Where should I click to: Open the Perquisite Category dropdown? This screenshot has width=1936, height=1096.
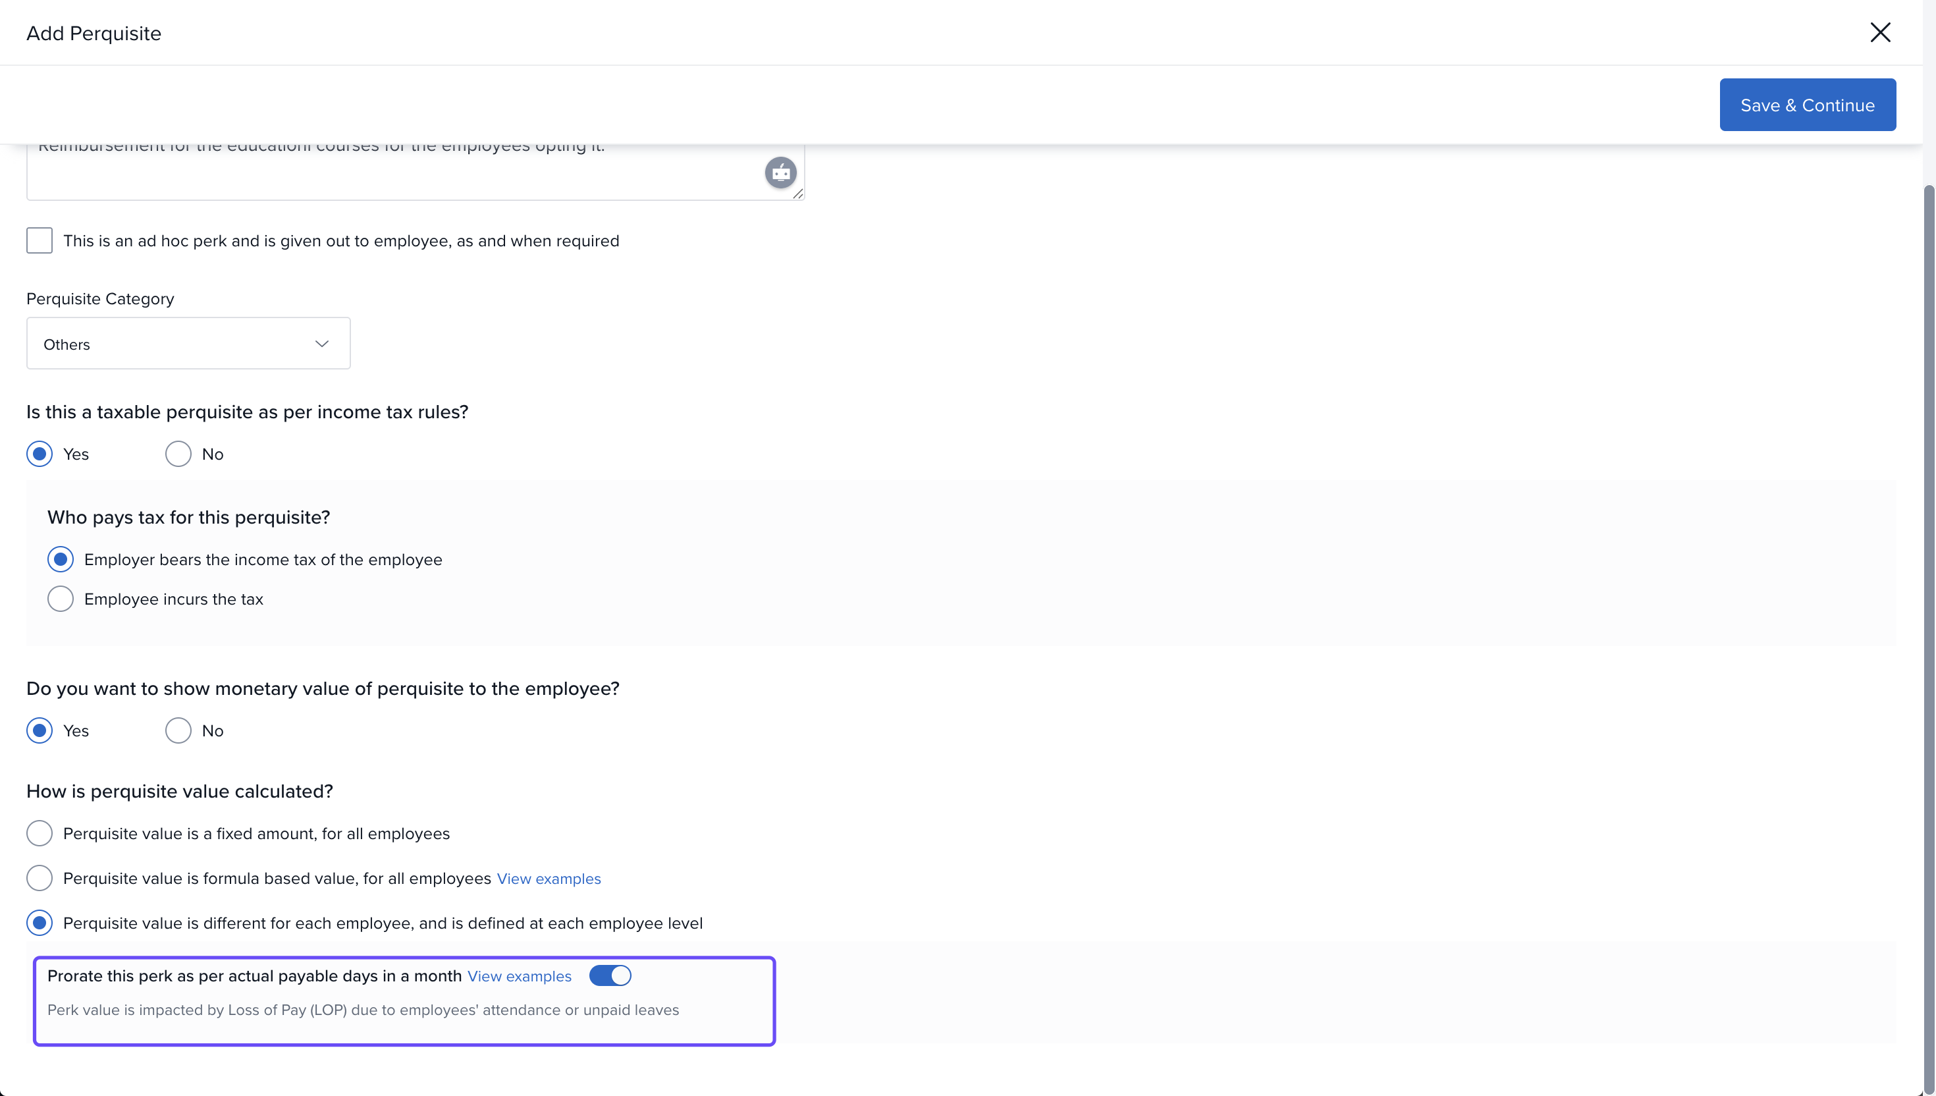(188, 344)
